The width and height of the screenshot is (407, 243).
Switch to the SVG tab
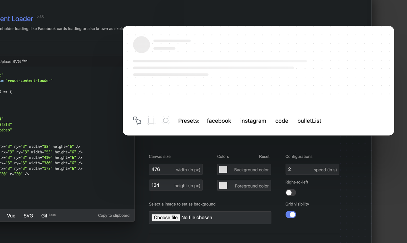pos(28,216)
